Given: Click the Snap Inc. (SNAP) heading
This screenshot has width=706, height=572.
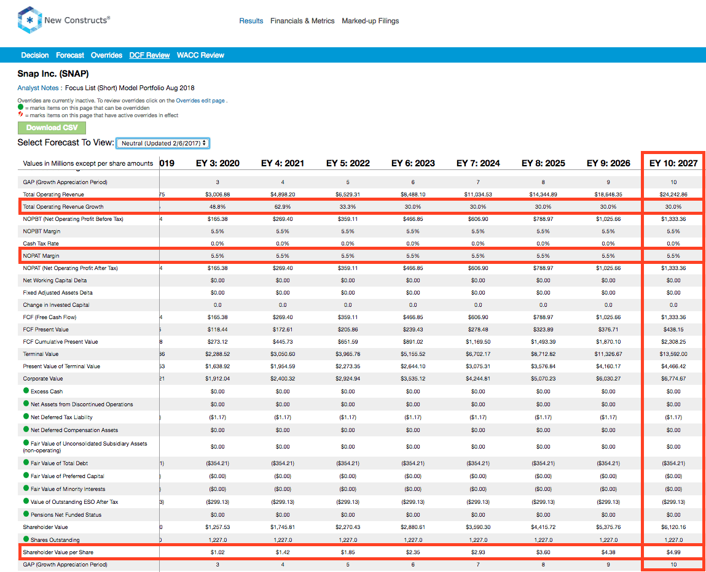Looking at the screenshot, I should (x=53, y=74).
